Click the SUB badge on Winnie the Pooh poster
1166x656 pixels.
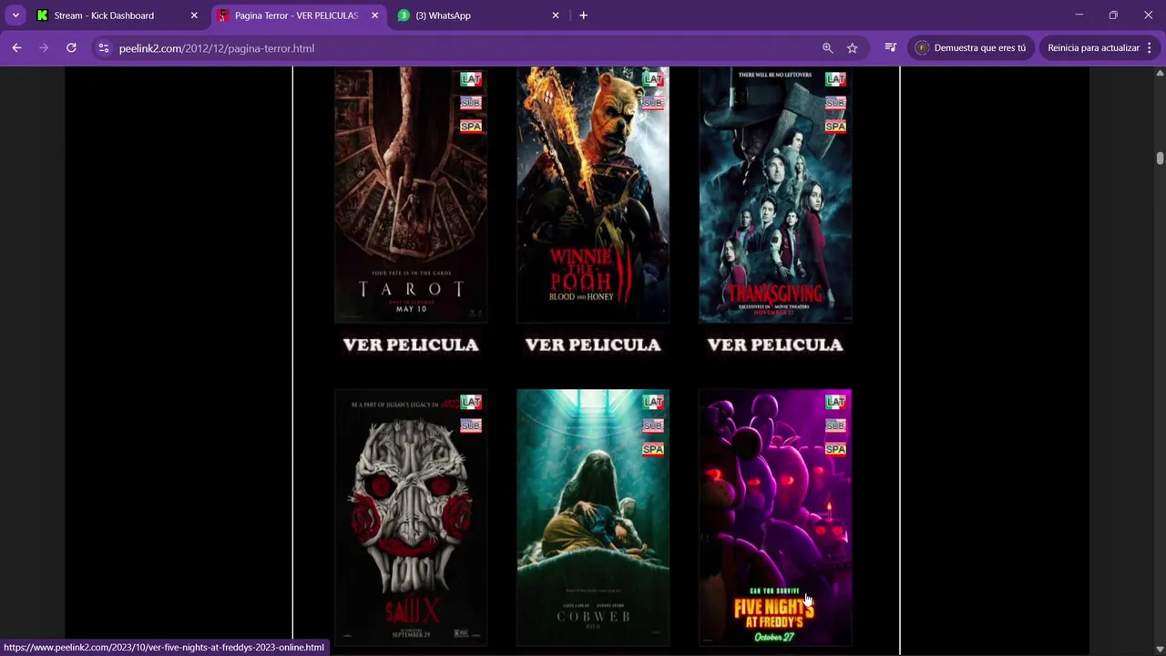pos(653,103)
